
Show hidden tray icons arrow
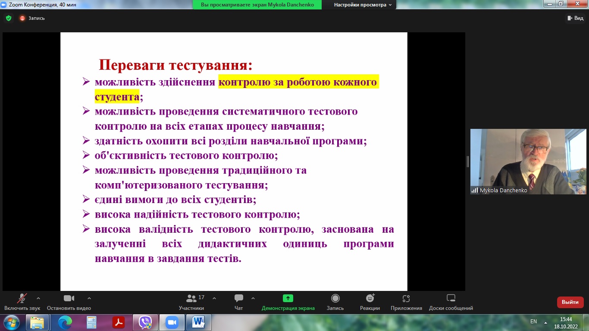pyautogui.click(x=545, y=322)
